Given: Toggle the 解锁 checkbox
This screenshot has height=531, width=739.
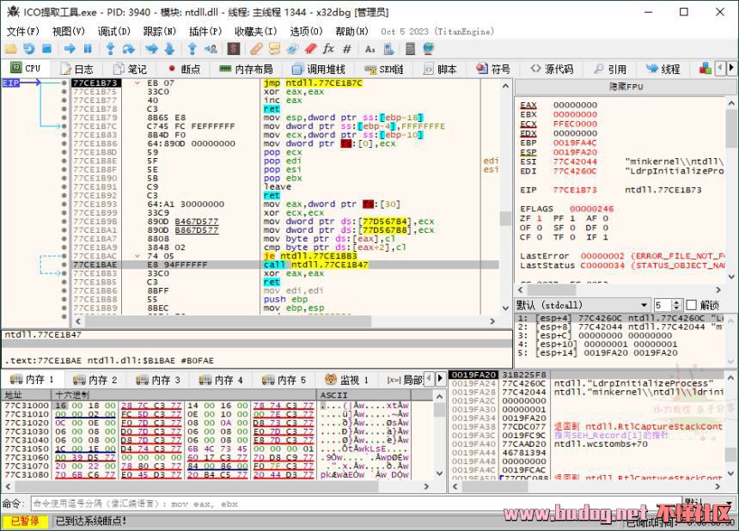Looking at the screenshot, I should pos(690,305).
